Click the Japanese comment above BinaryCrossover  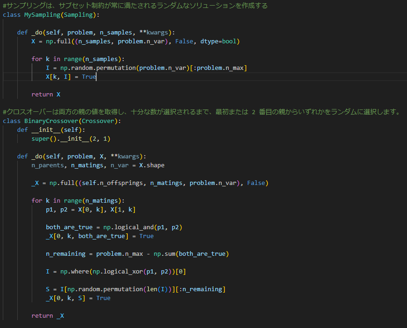tap(201, 112)
